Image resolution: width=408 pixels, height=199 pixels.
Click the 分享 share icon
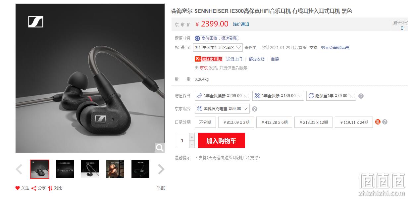pyautogui.click(x=34, y=188)
